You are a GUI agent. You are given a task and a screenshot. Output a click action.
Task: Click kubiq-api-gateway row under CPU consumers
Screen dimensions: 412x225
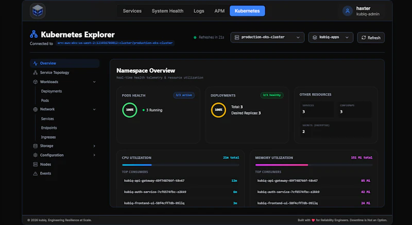[x=181, y=181]
